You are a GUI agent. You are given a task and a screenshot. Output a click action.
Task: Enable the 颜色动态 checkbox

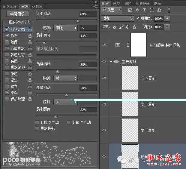pyautogui.click(x=7, y=55)
